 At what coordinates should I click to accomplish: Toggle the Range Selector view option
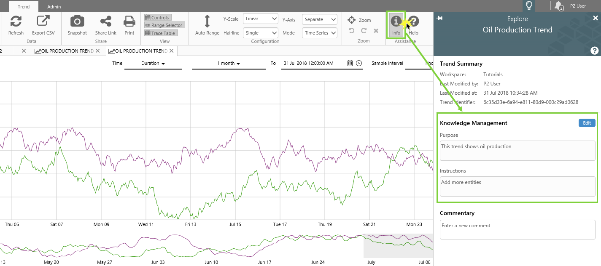pyautogui.click(x=164, y=25)
